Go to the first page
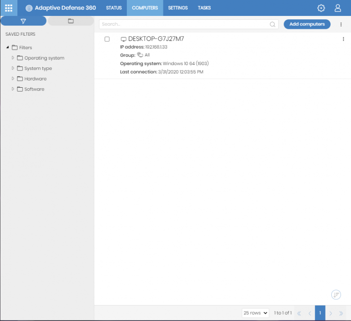 [x=299, y=313]
